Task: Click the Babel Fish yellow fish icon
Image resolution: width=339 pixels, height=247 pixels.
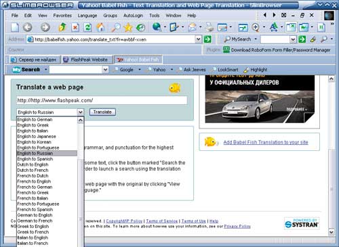Action: pos(175,88)
